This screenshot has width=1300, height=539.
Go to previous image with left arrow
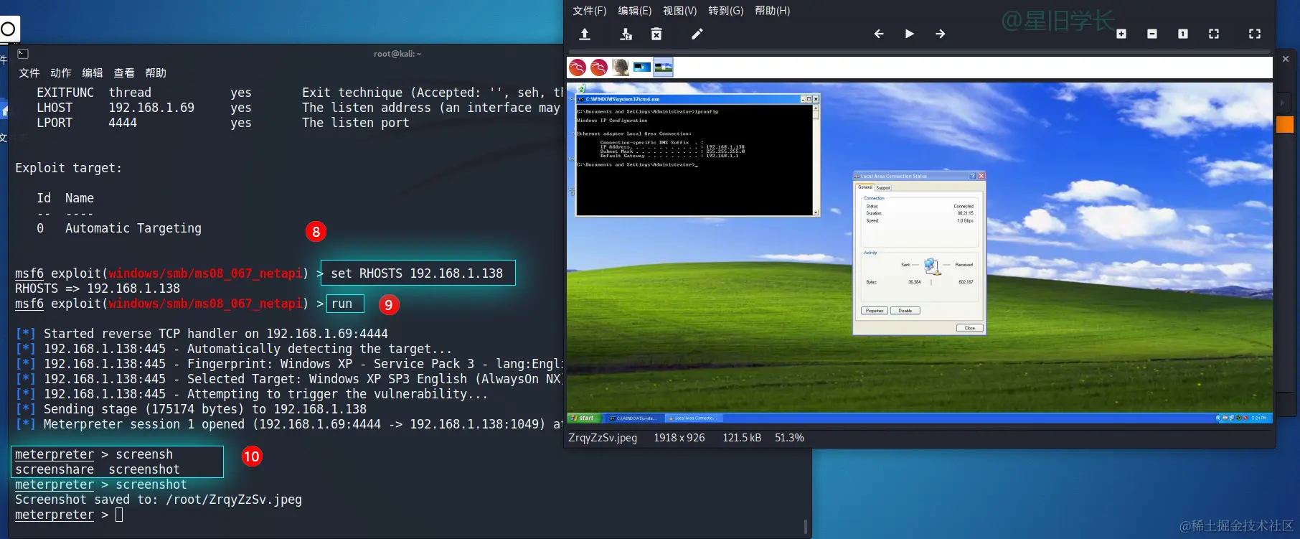click(879, 34)
